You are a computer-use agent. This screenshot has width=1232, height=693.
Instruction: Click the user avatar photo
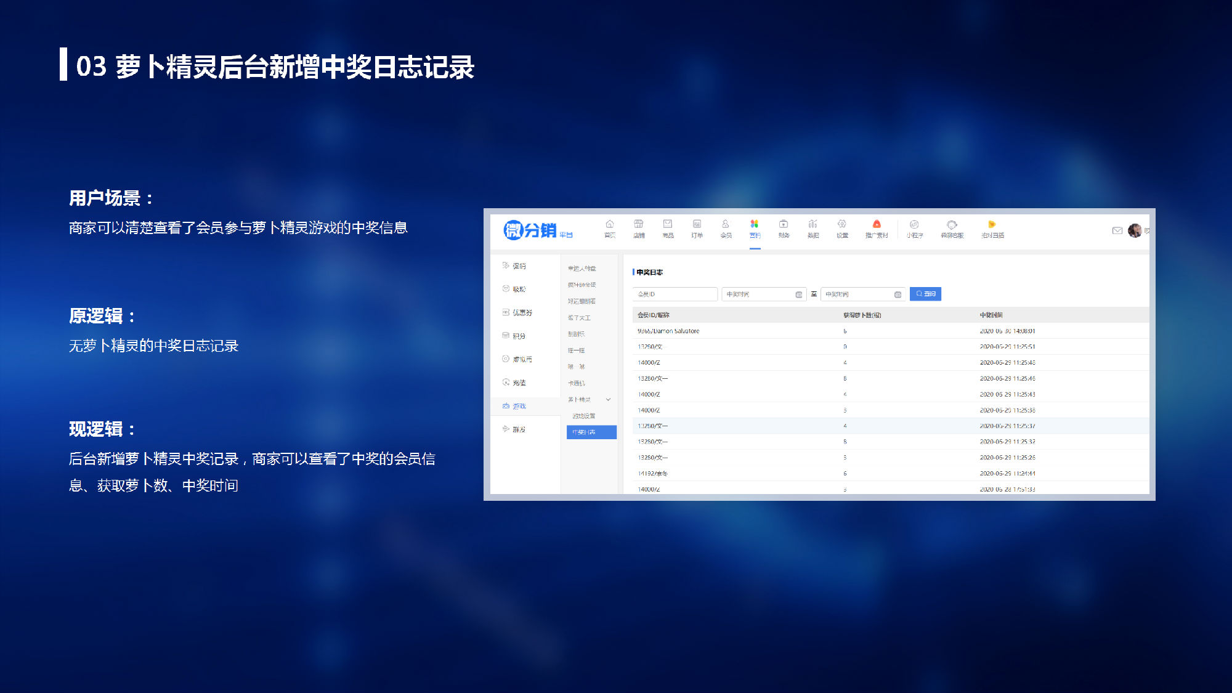[x=1135, y=230]
